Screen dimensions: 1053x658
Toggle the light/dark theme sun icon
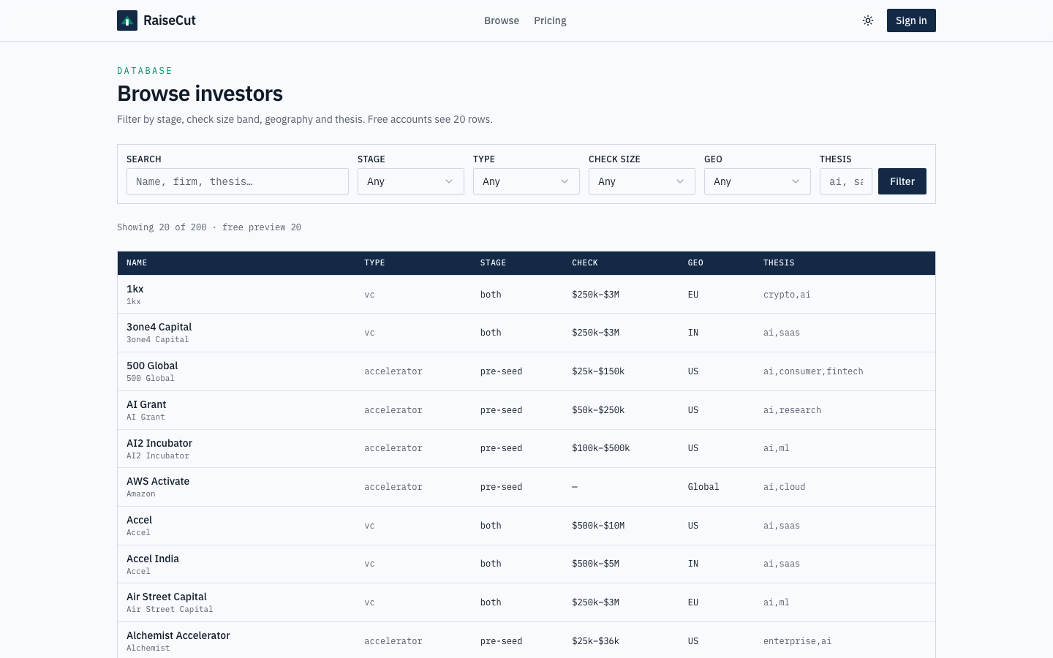pyautogui.click(x=868, y=20)
